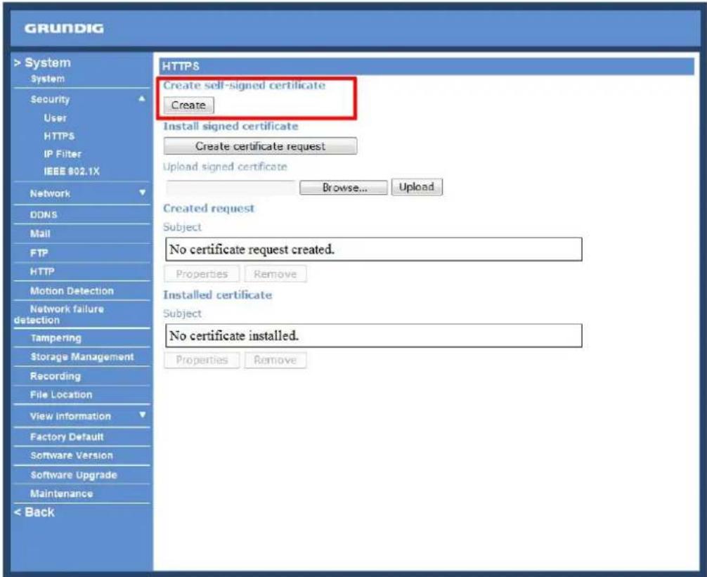Expand the View information arrow
This screenshot has width=707, height=577.
pos(143,415)
